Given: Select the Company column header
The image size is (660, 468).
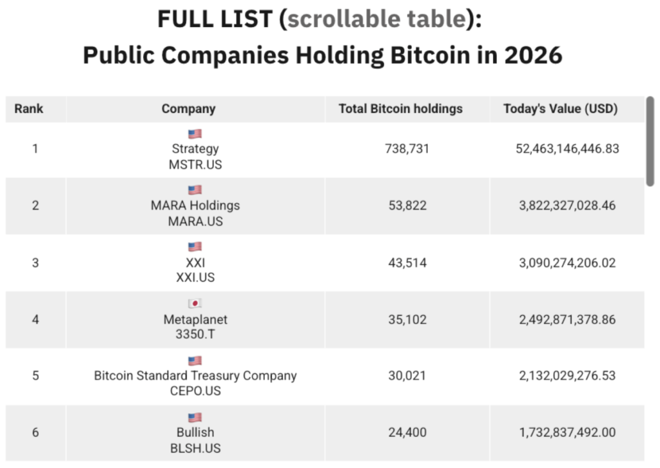Looking at the screenshot, I should [x=188, y=109].
